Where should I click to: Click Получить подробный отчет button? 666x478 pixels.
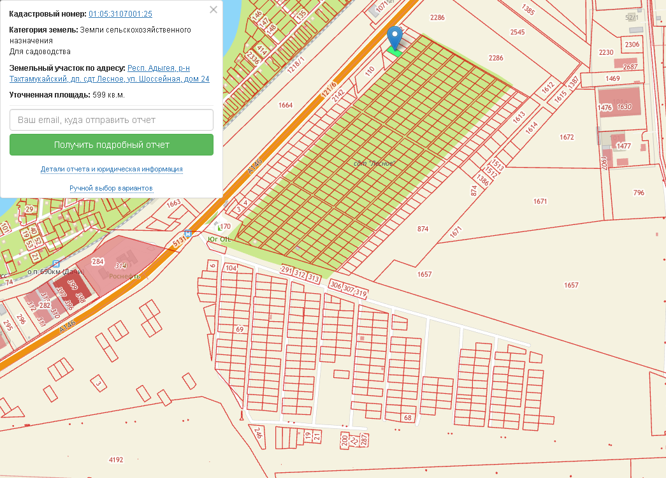[x=112, y=145]
